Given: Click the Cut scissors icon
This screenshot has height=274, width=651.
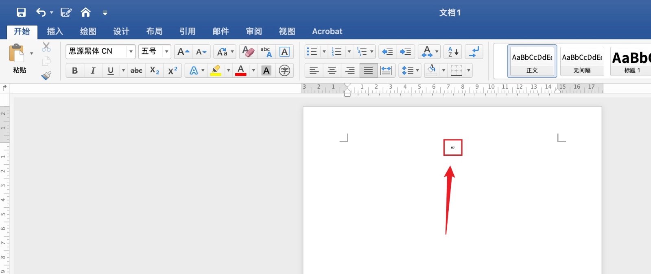Looking at the screenshot, I should click(x=46, y=47).
